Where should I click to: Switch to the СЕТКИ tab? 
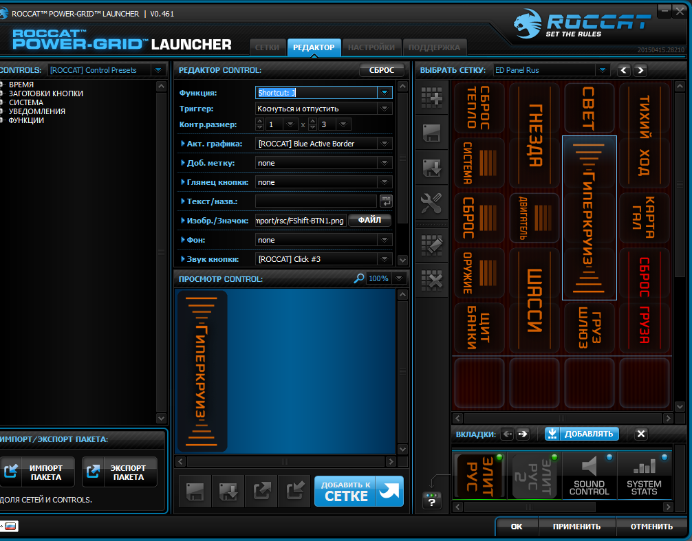click(267, 47)
